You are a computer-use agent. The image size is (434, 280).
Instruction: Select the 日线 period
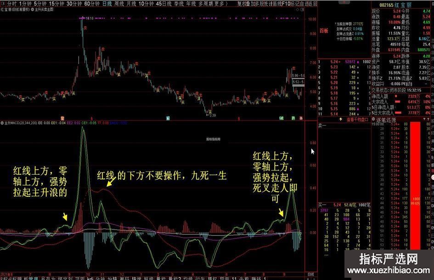point(107,4)
